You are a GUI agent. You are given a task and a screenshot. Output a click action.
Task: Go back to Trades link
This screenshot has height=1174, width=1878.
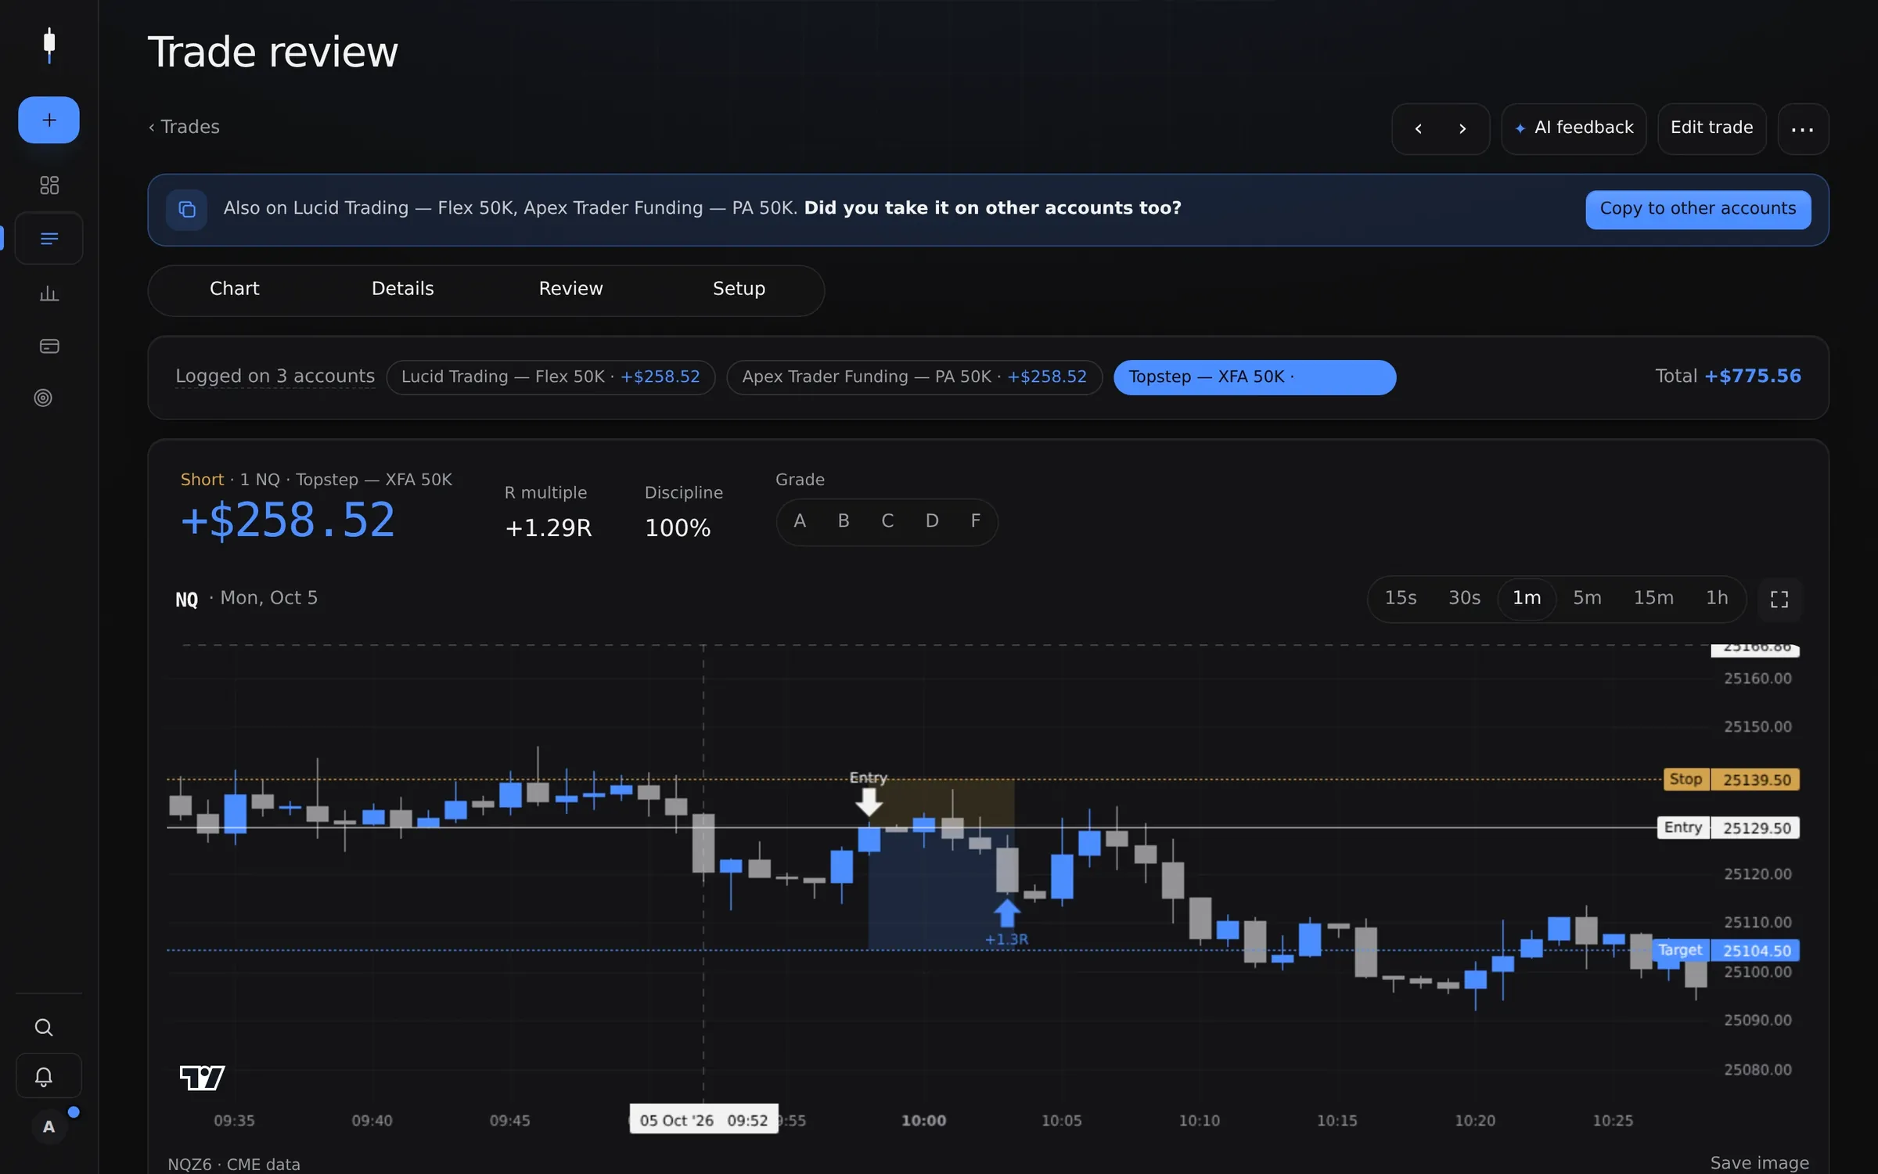point(184,128)
